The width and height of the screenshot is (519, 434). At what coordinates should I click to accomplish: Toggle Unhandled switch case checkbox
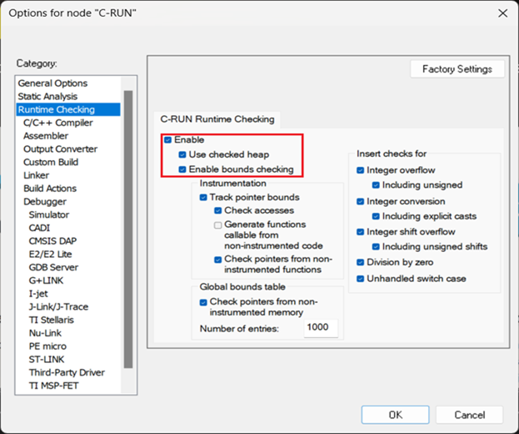361,278
